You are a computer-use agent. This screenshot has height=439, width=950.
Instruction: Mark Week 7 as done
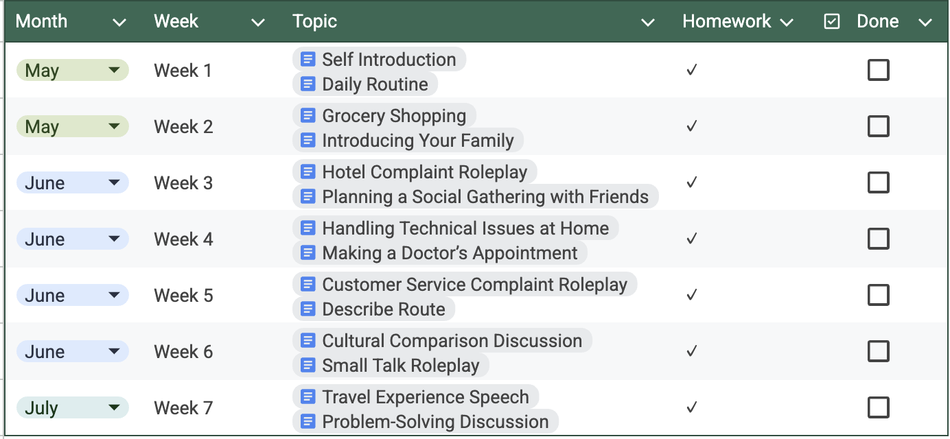[879, 407]
